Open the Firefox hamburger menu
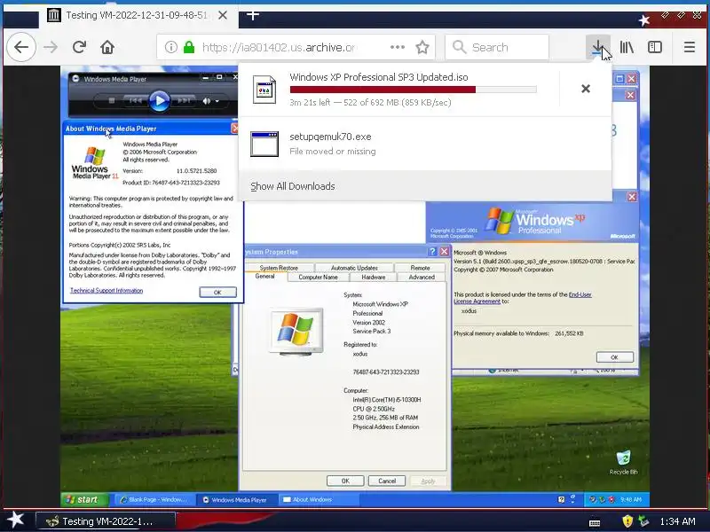Viewport: 710px width, 532px height. click(x=690, y=47)
